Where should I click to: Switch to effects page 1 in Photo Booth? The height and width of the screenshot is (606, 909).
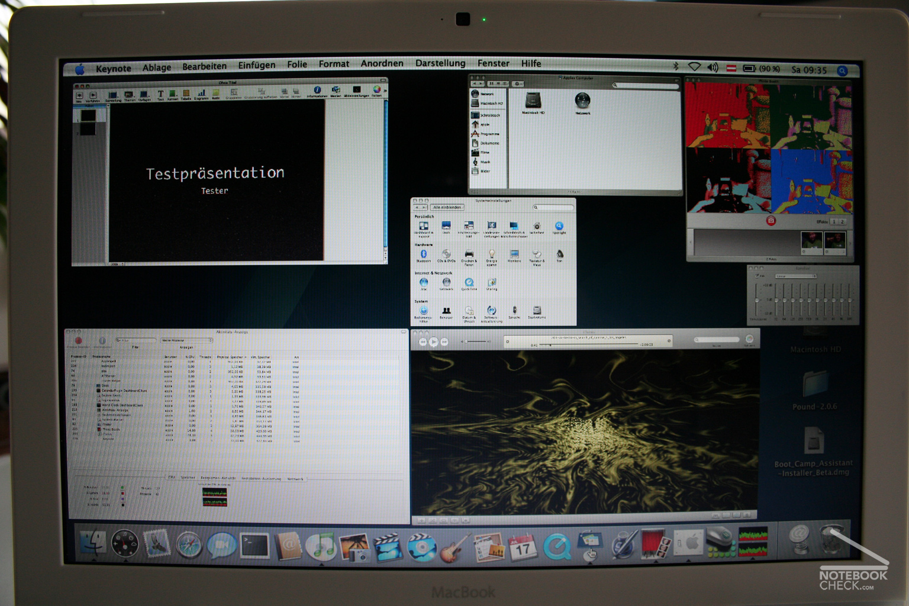point(833,221)
